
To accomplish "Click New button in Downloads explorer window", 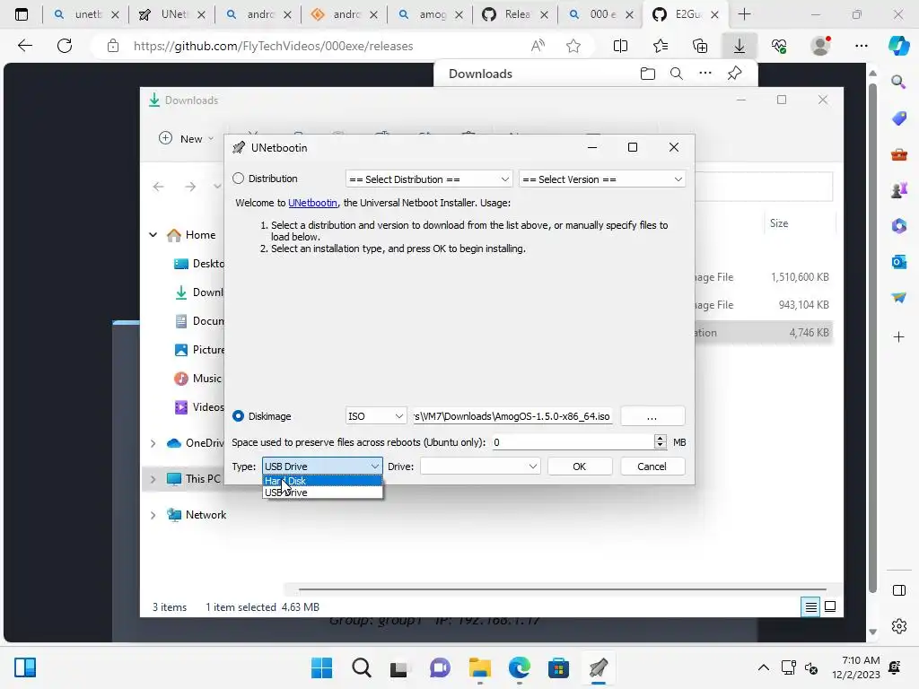I will 186,139.
